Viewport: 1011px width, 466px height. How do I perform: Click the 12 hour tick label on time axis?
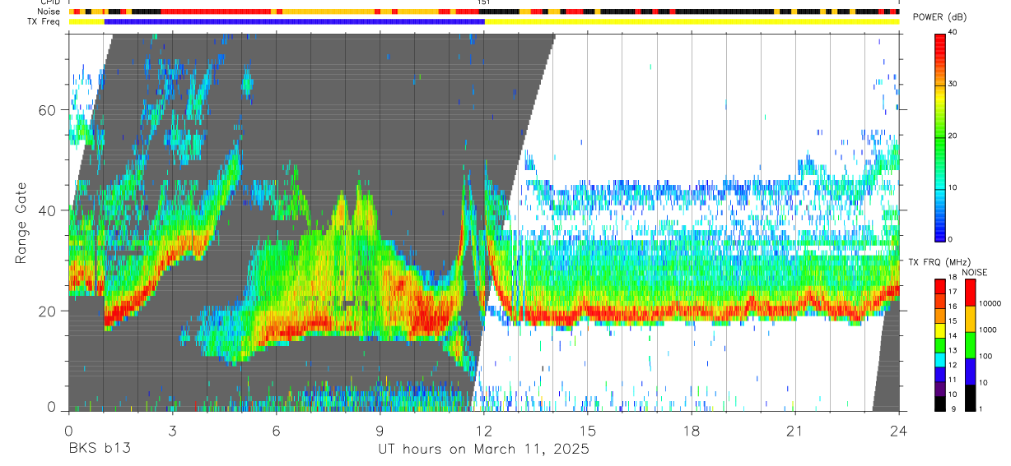coord(484,430)
